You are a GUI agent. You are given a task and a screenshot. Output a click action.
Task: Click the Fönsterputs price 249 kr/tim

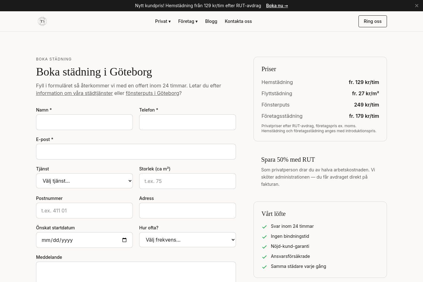tap(367, 105)
